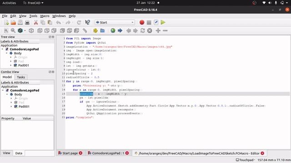This screenshot has width=291, height=163.
Task: Open the macros dialog icon
Action: click(x=156, y=22)
